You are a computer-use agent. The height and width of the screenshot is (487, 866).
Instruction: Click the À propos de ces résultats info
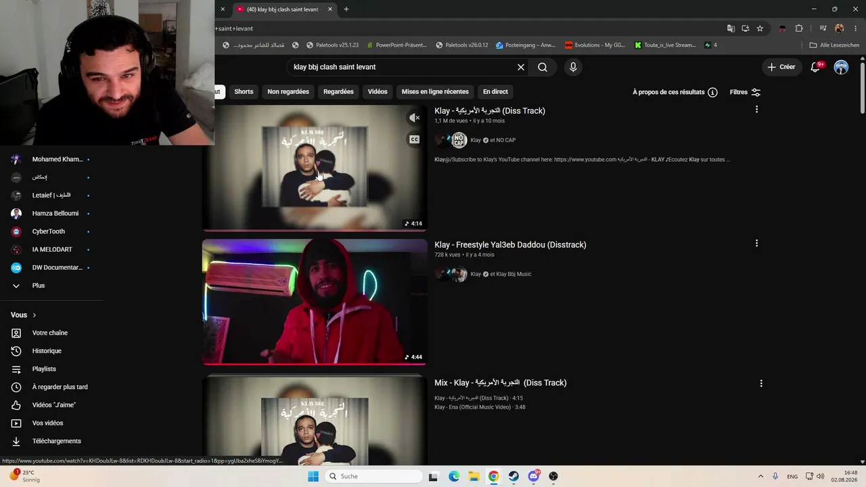click(x=675, y=92)
